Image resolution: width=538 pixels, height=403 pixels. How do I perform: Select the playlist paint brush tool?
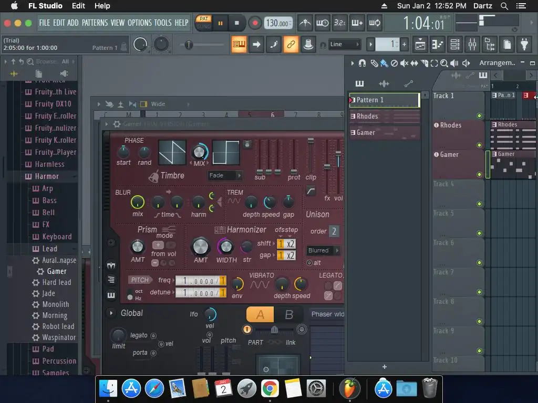point(384,63)
